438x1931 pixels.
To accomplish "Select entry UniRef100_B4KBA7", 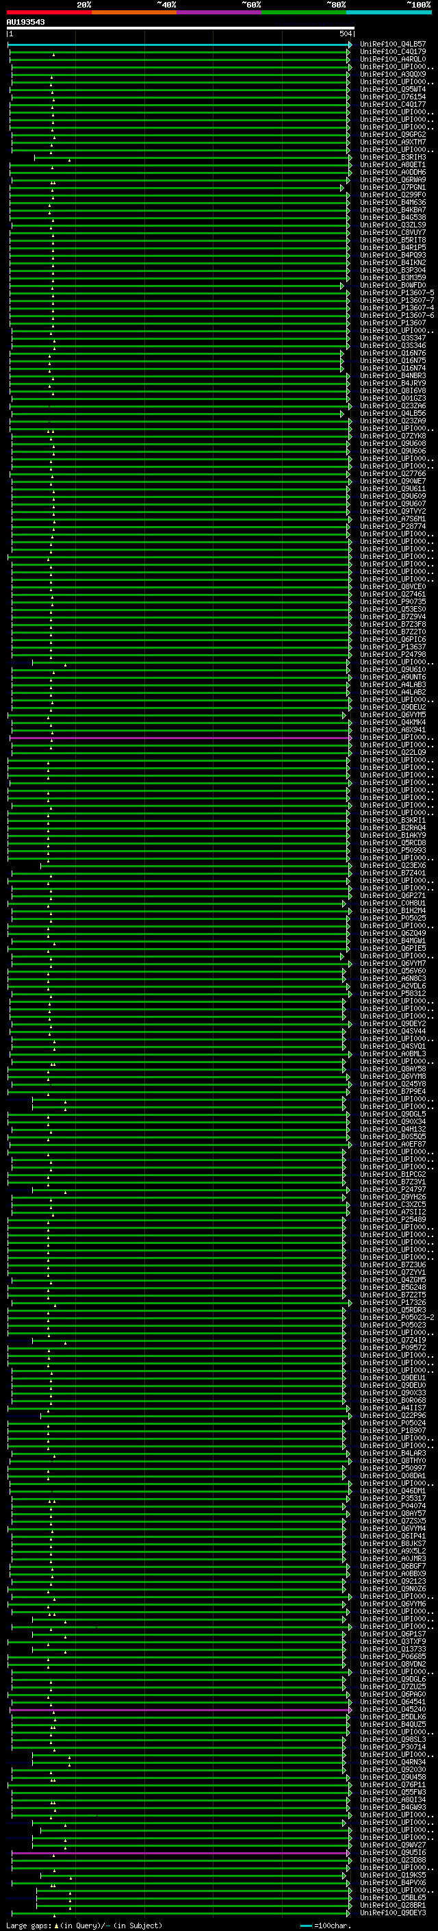I will coord(393,210).
